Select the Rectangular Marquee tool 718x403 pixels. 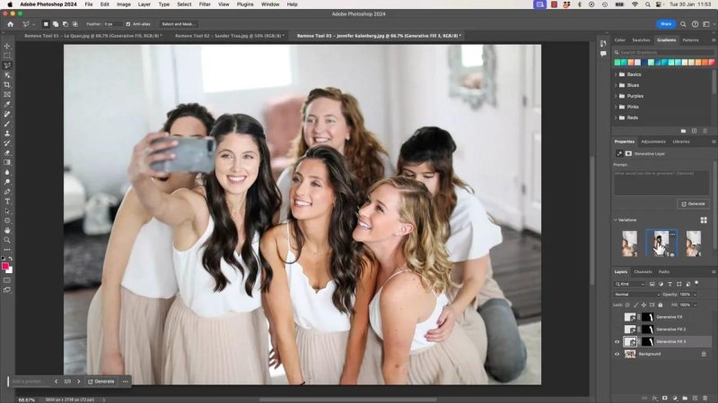click(7, 56)
